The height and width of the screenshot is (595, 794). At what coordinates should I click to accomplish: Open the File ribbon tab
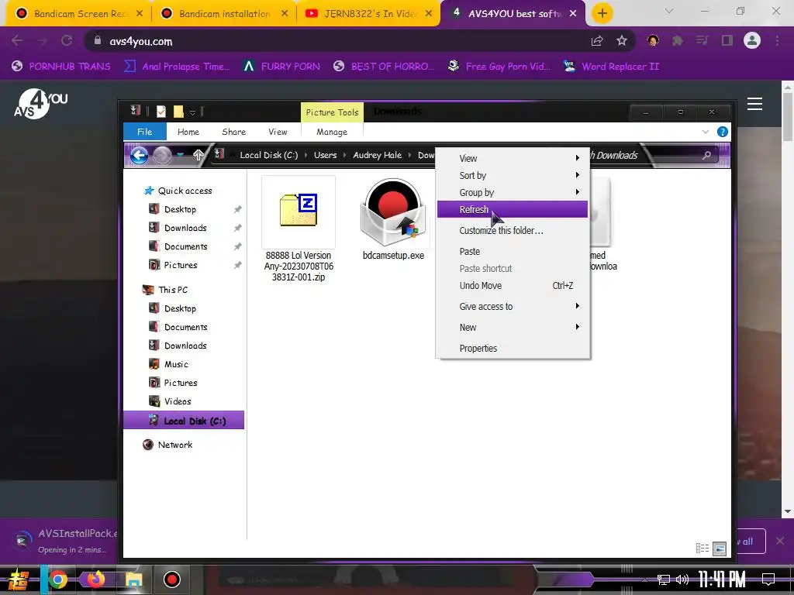(145, 132)
